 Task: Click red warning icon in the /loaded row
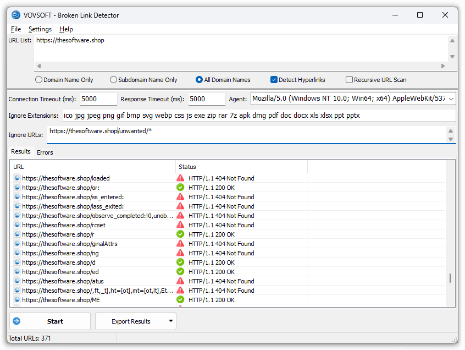(180, 178)
